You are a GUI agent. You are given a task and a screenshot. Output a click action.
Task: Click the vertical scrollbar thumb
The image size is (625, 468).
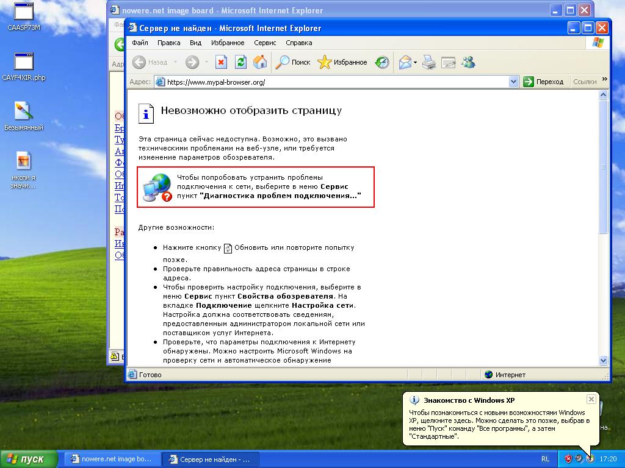pos(603,167)
